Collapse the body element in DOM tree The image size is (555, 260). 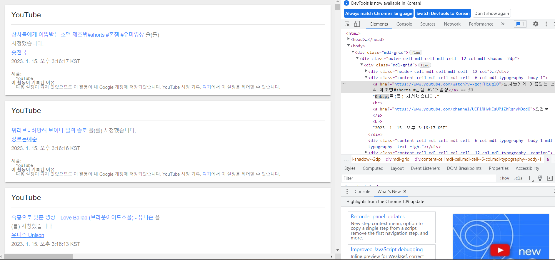(x=349, y=46)
